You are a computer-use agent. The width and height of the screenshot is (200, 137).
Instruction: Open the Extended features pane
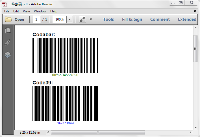coord(187,19)
